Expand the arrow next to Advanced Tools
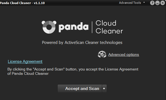This screenshot has height=100, width=166. click(x=144, y=2)
